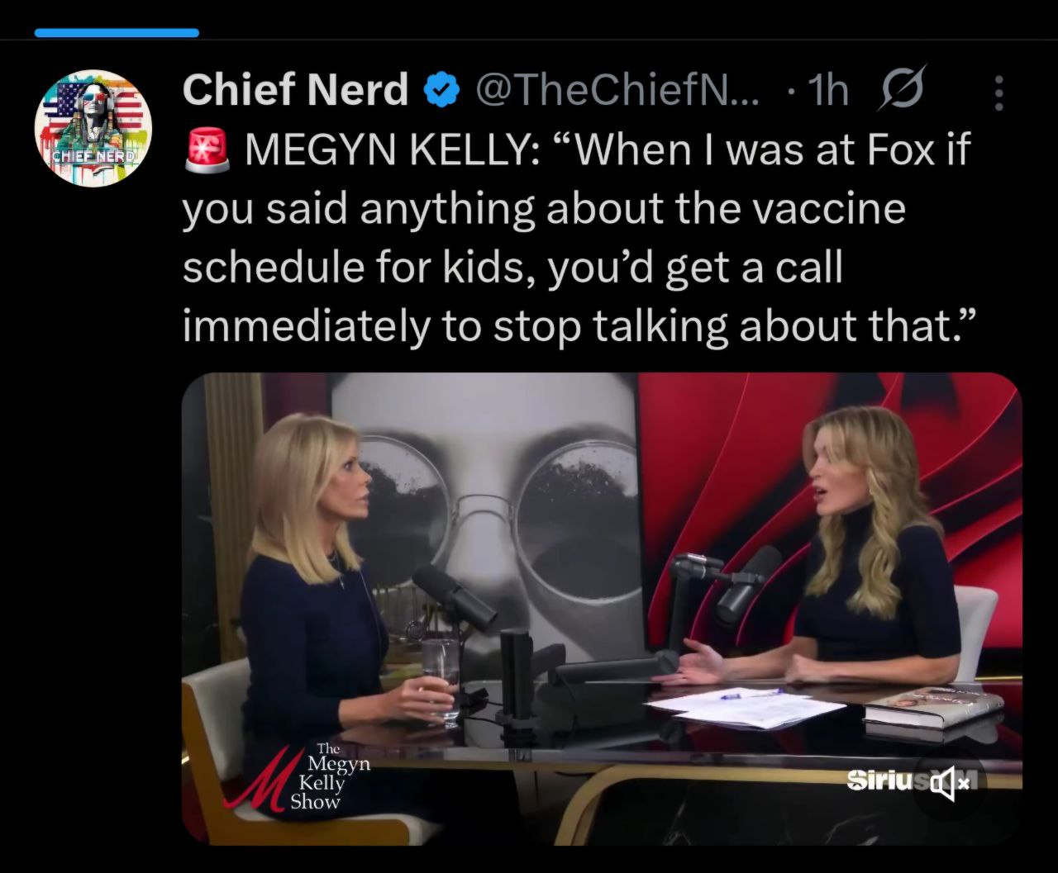
Task: Click the round-glasses portrait in the background
Action: (x=496, y=496)
